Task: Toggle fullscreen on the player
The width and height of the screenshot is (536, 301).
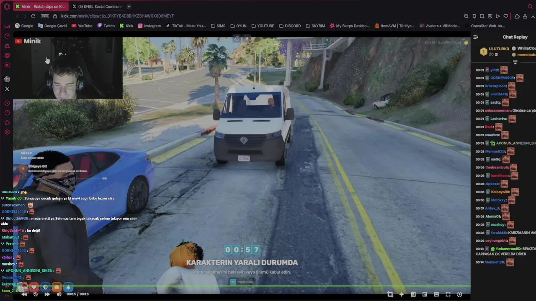Action: pyautogui.click(x=448, y=294)
